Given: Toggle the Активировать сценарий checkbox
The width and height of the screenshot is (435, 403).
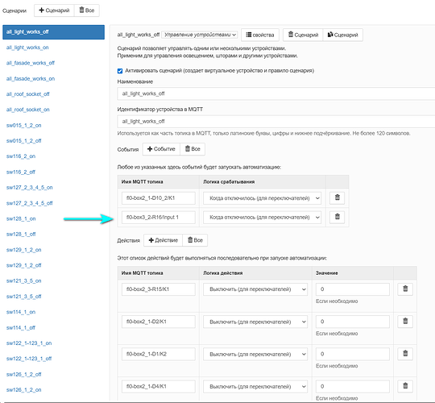Looking at the screenshot, I should (x=120, y=71).
